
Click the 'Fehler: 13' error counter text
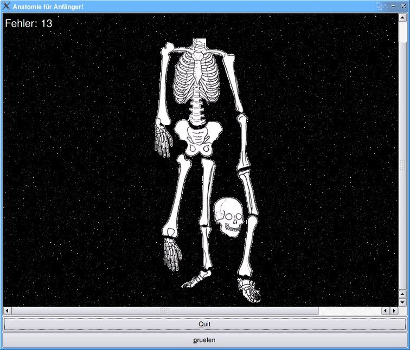tap(29, 23)
